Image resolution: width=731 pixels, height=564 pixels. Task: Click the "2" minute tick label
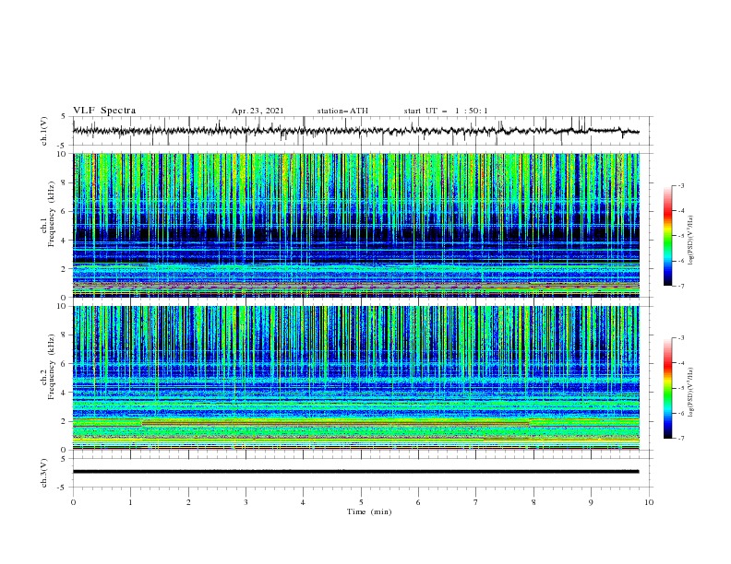tap(188, 502)
